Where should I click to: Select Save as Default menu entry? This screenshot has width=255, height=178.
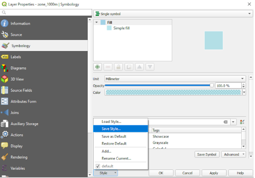[x=114, y=136]
